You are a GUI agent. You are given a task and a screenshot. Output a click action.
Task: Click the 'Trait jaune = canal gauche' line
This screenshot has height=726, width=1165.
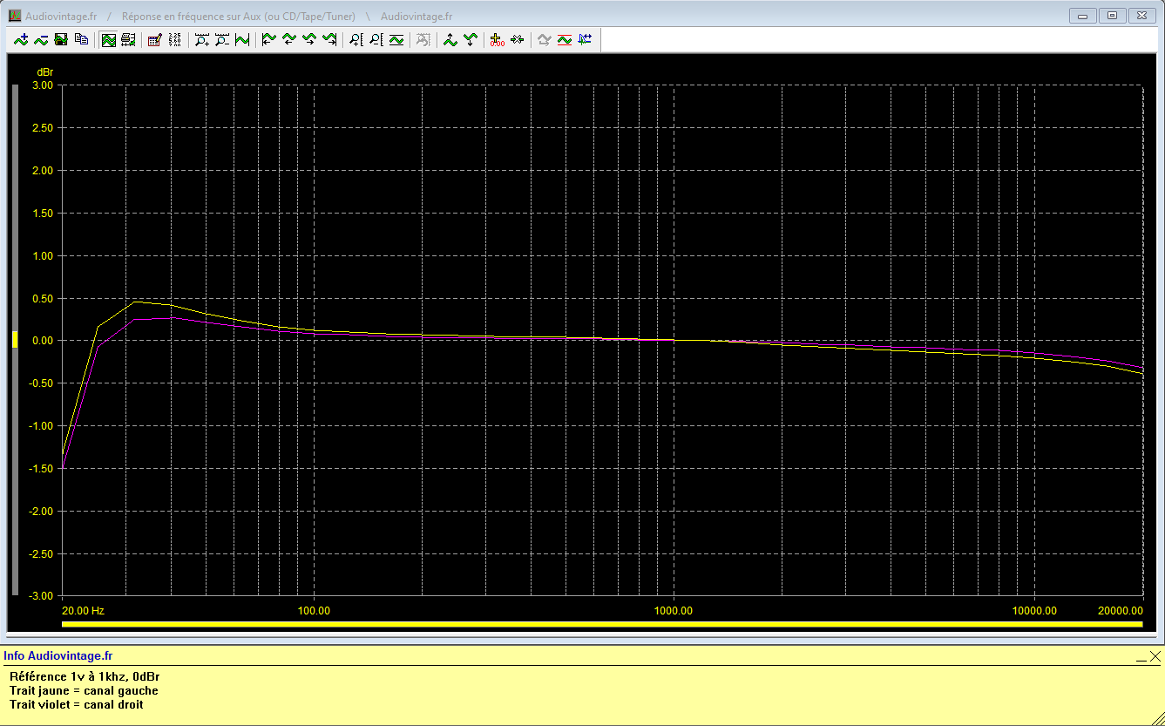84,690
